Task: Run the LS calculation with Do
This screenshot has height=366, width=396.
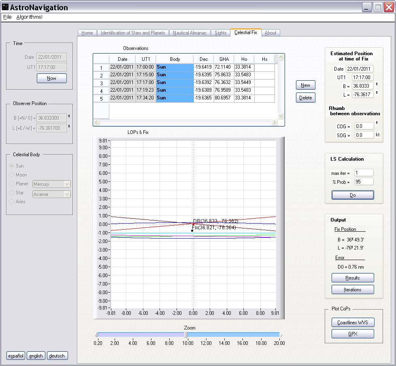Action: tap(352, 195)
